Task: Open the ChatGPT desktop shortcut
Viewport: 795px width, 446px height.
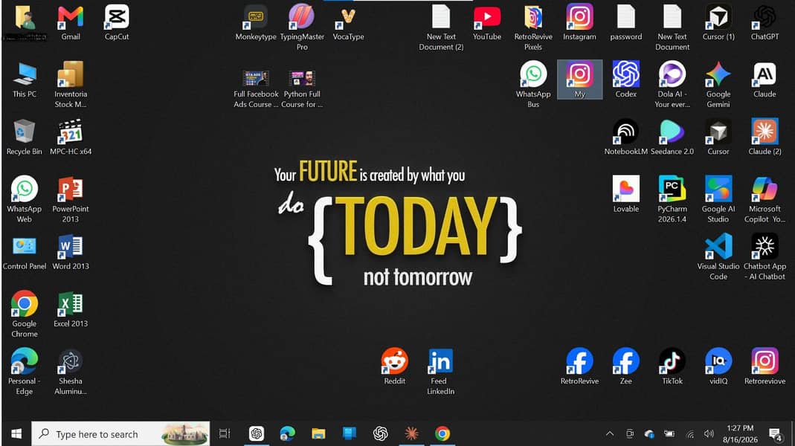Action: click(x=765, y=23)
